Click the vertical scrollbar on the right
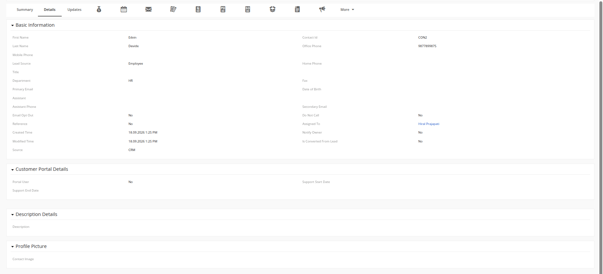Image resolution: width=603 pixels, height=274 pixels. pyautogui.click(x=601, y=137)
